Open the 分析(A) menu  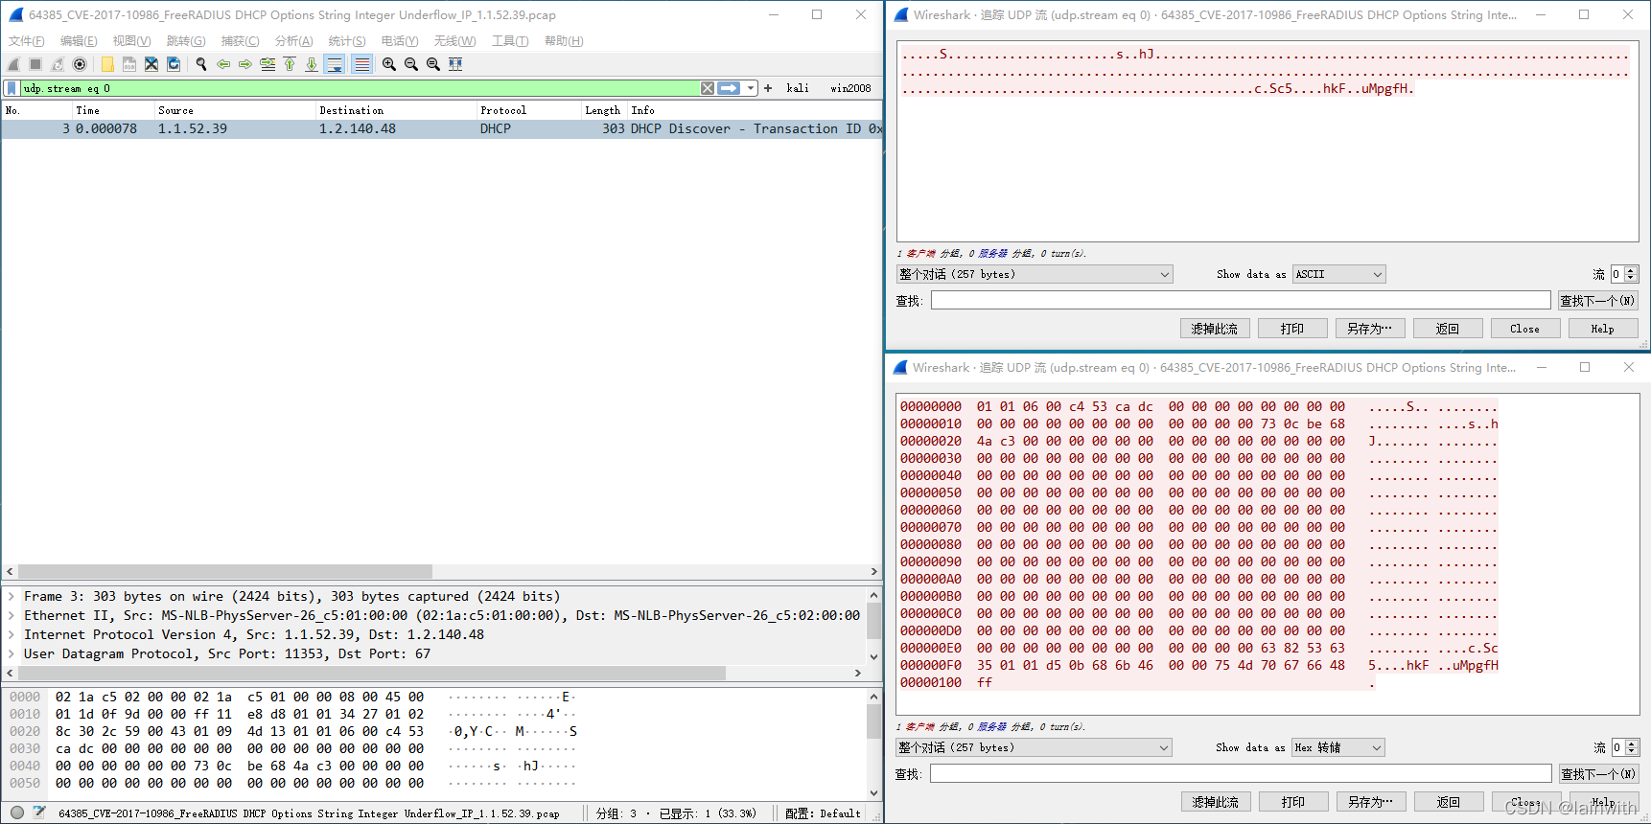293,41
